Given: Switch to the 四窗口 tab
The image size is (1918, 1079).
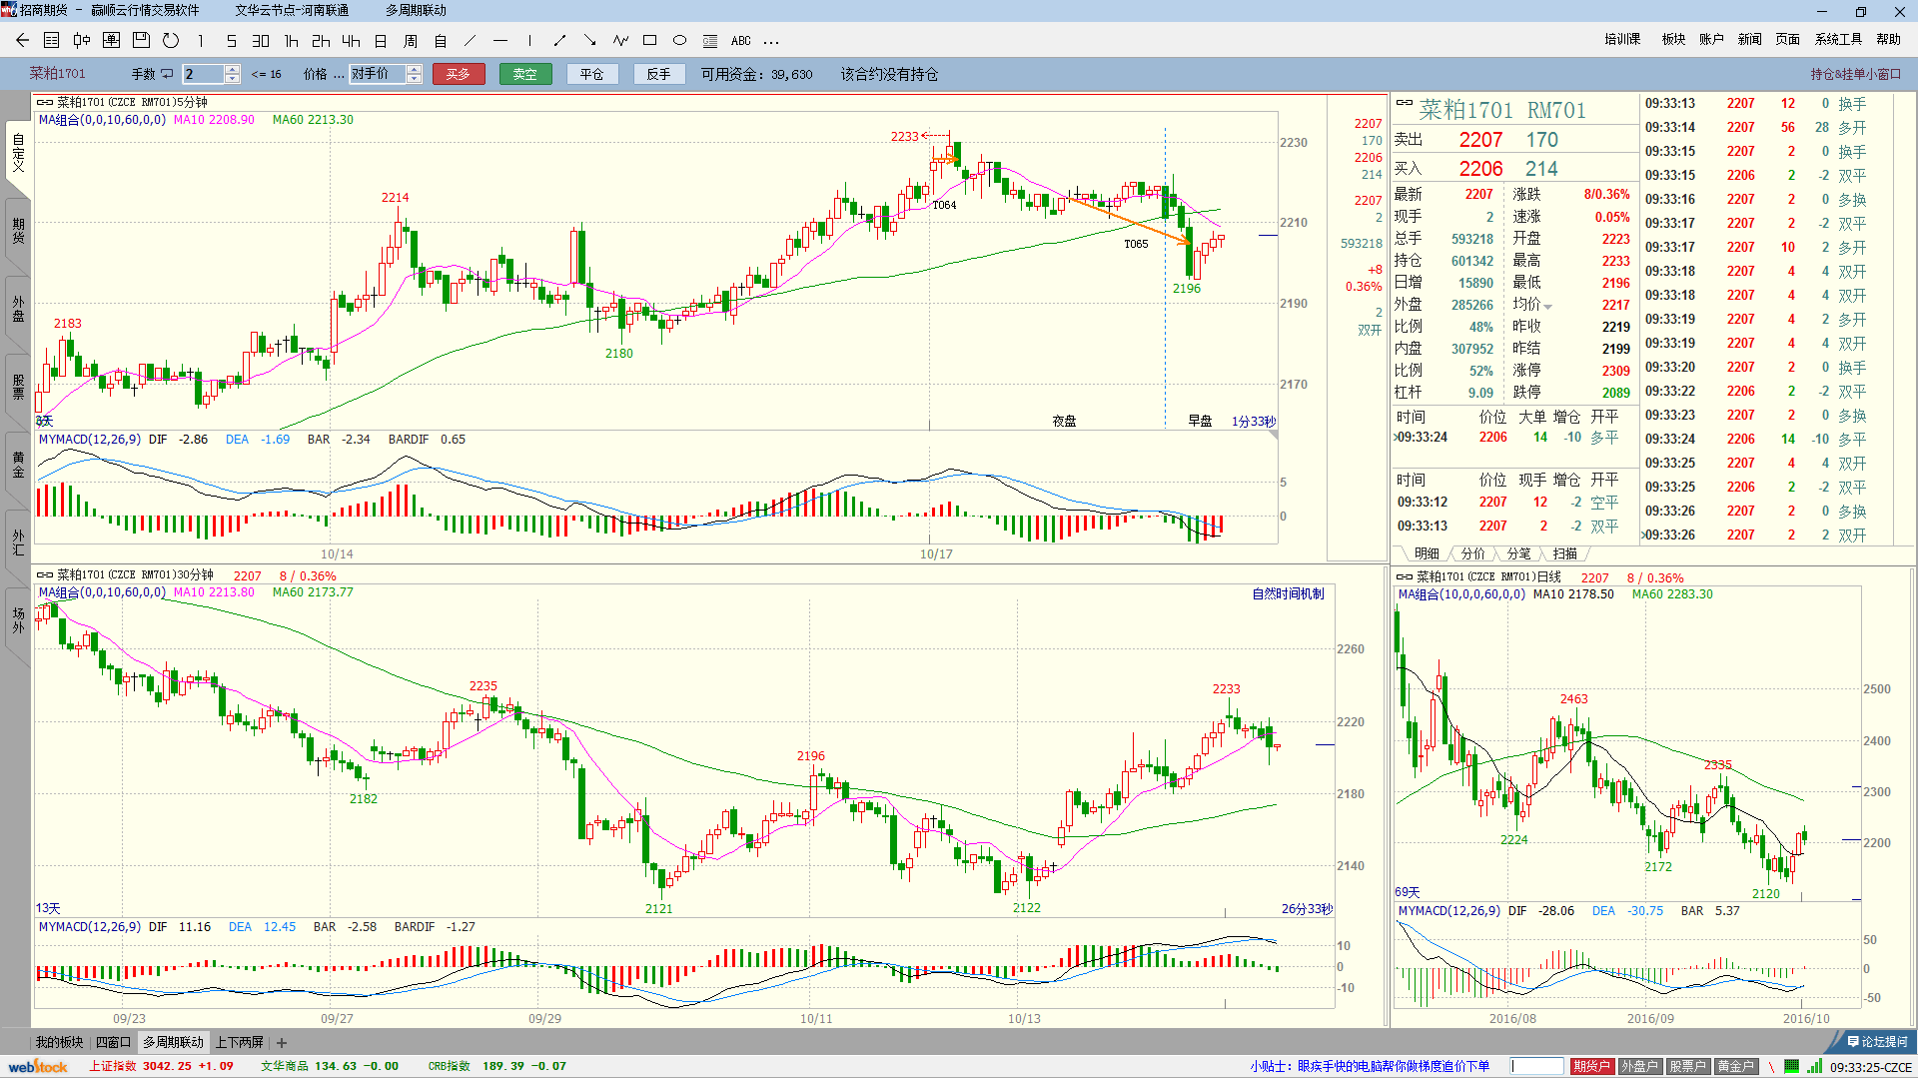Looking at the screenshot, I should (x=113, y=1042).
